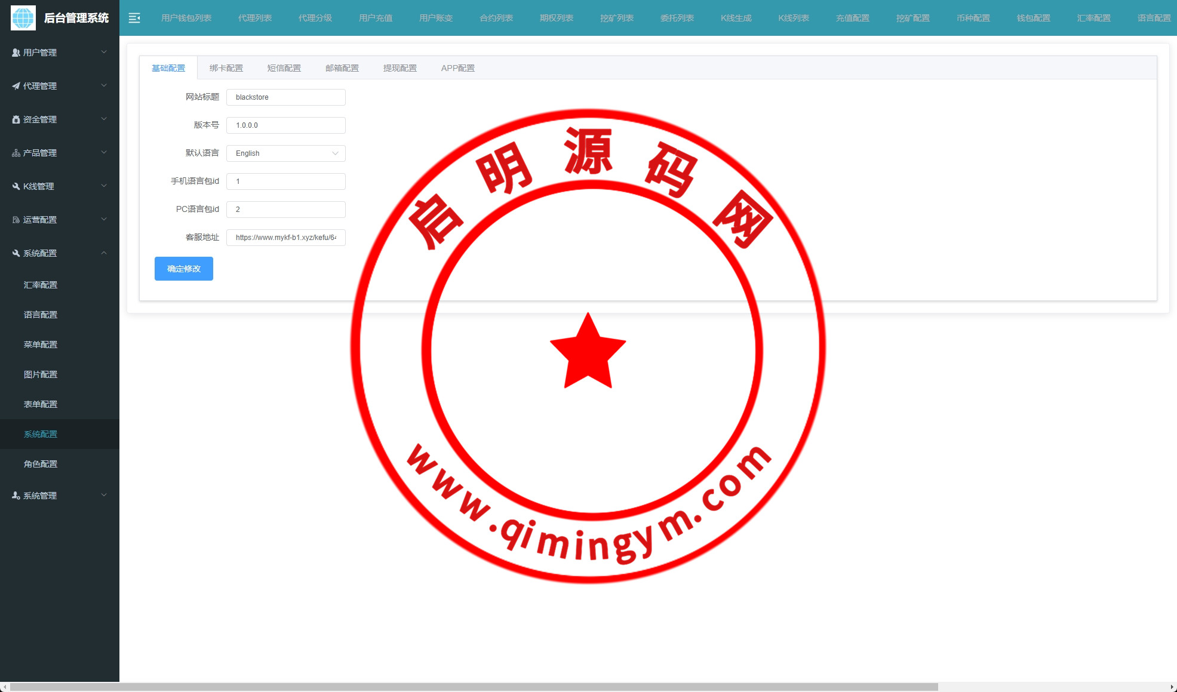Screen dimensions: 1177x692
Task: Click the 网站标题 input field
Action: (x=285, y=97)
